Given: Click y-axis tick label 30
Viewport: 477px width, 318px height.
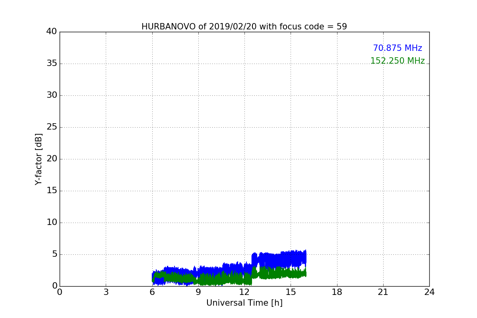Looking at the screenshot, I should tap(52, 95).
